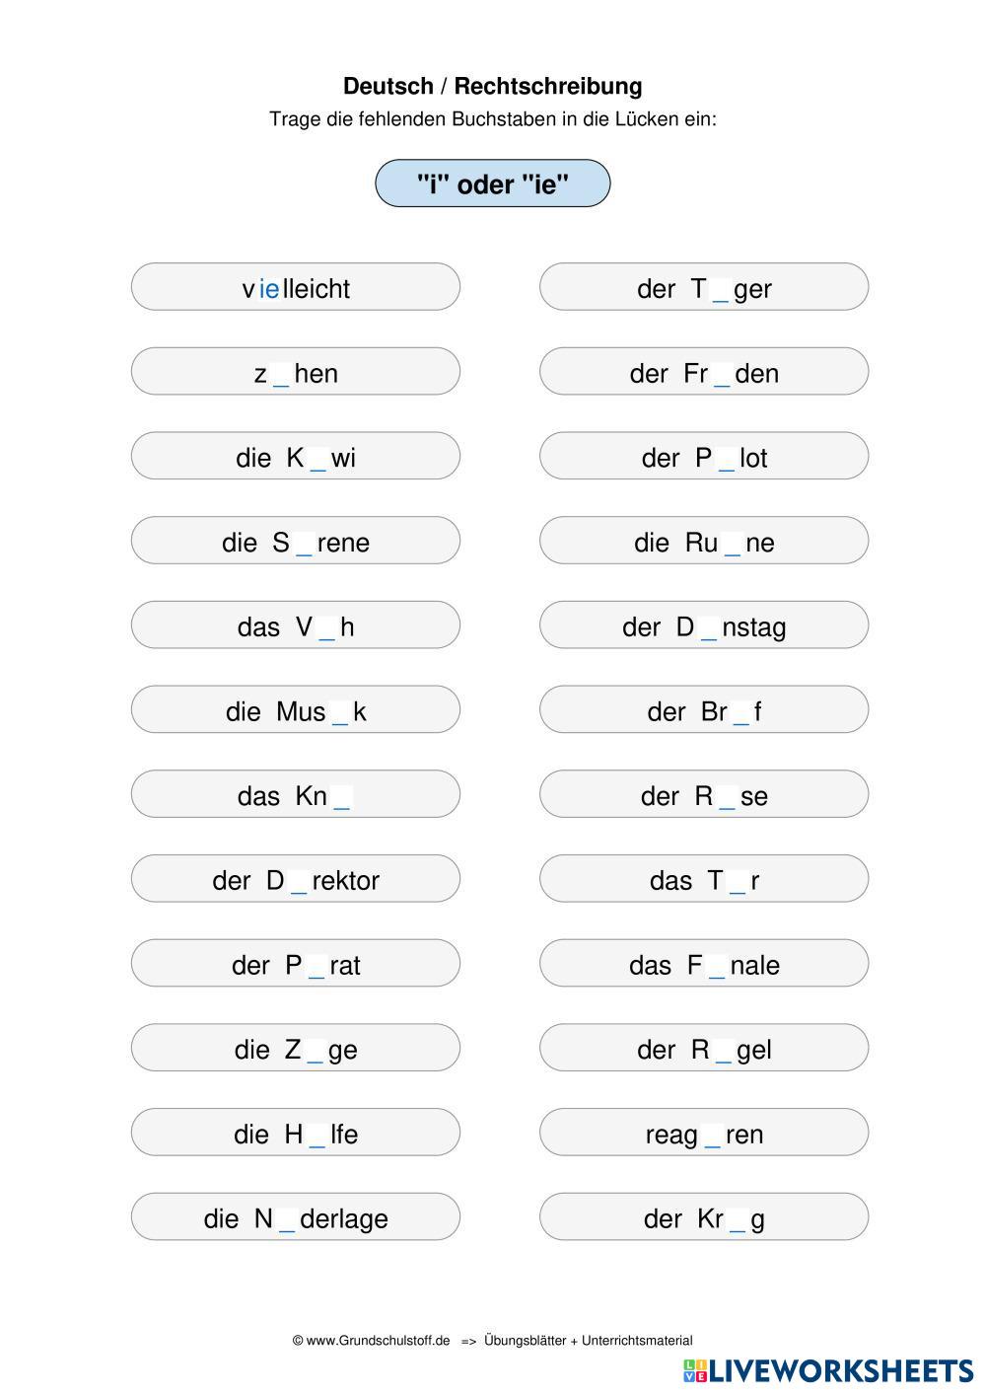Select the gap in 'der D_rektor'
Image resolution: width=986 pixels, height=1395 pixels.
[299, 881]
